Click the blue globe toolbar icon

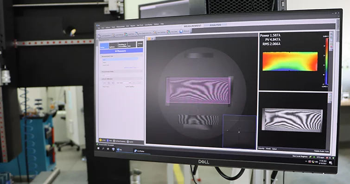point(181,31)
